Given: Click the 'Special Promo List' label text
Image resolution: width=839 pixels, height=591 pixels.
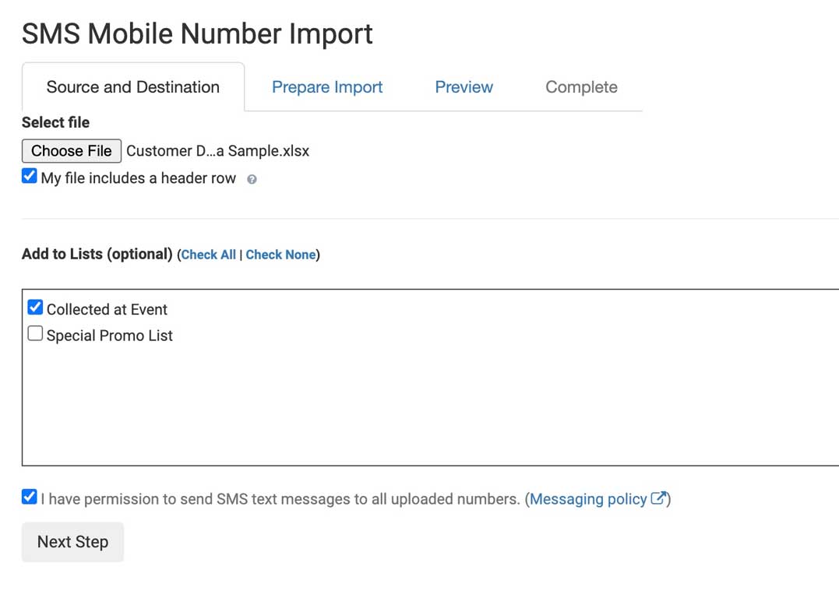Looking at the screenshot, I should [x=111, y=335].
